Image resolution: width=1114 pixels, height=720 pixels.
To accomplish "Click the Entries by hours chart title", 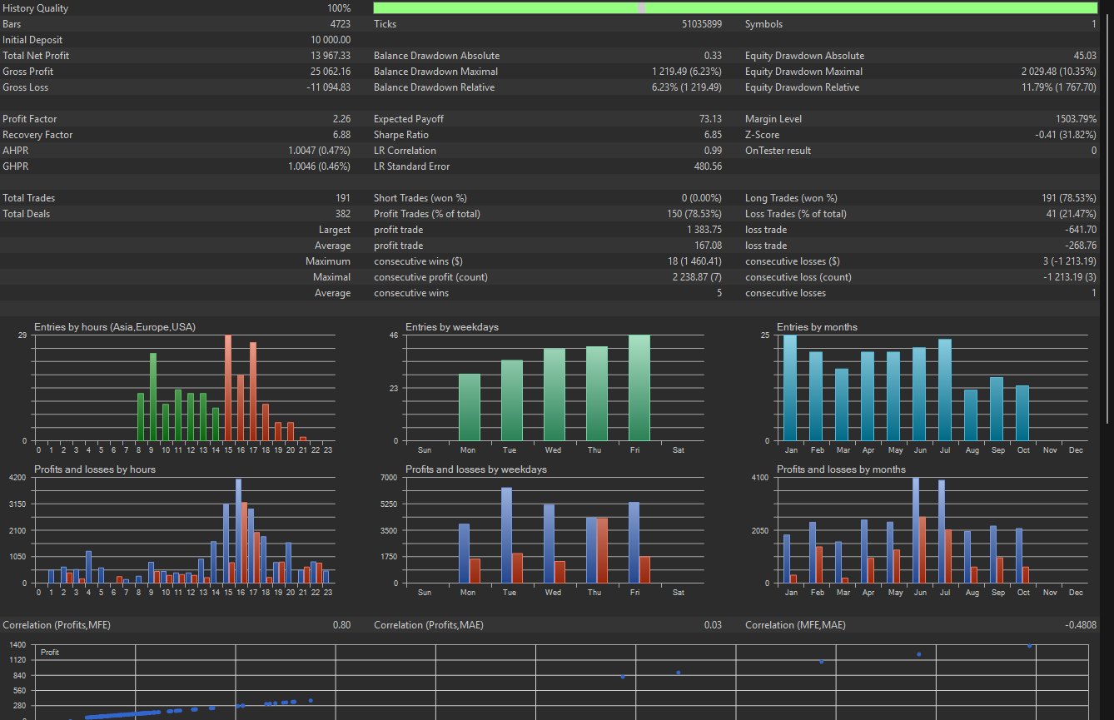I will (115, 327).
